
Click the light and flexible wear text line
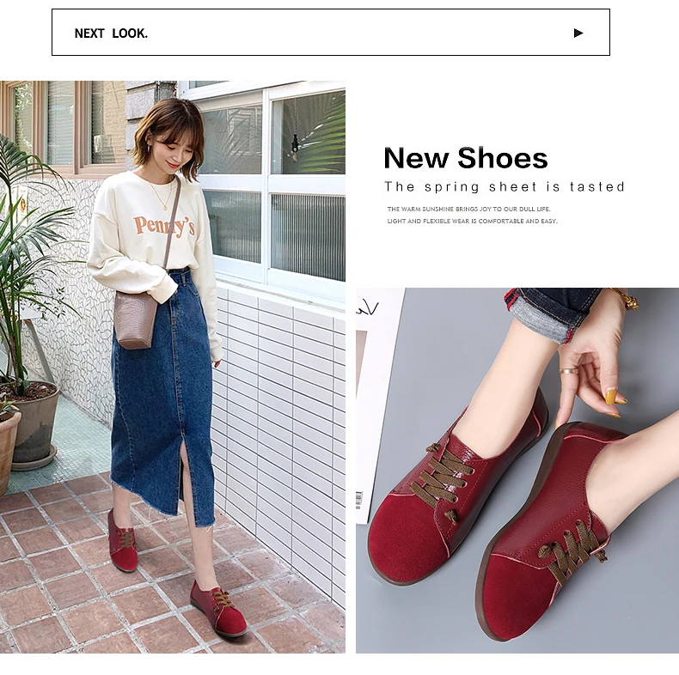472,221
